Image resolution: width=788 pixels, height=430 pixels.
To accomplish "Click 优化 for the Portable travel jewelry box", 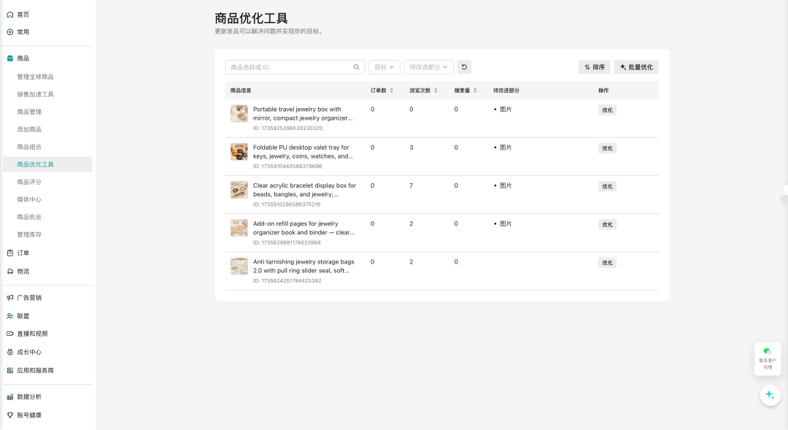I will (x=607, y=110).
